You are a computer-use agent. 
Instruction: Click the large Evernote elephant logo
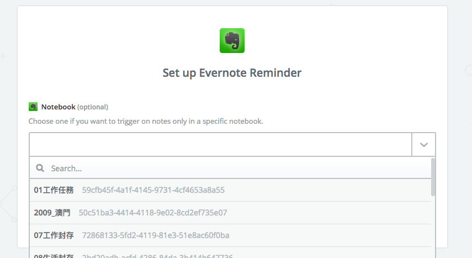[x=232, y=41]
